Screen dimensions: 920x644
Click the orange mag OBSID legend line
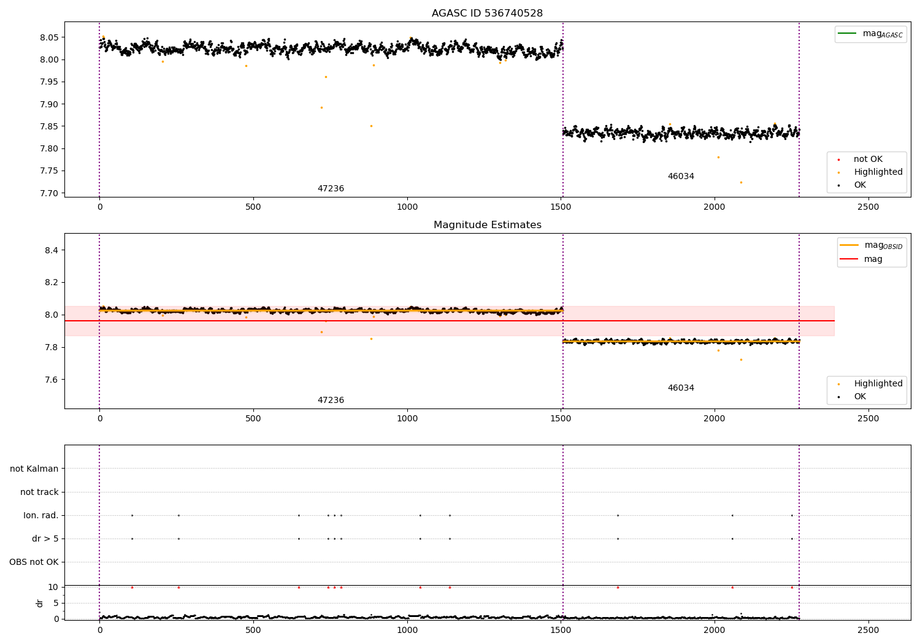(x=849, y=245)
